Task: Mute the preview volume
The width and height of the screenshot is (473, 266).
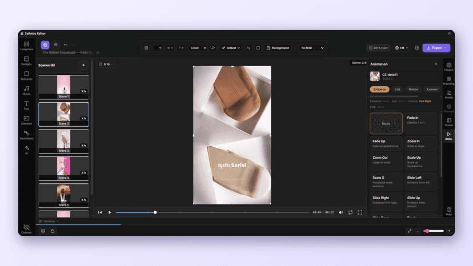Action: click(x=341, y=212)
